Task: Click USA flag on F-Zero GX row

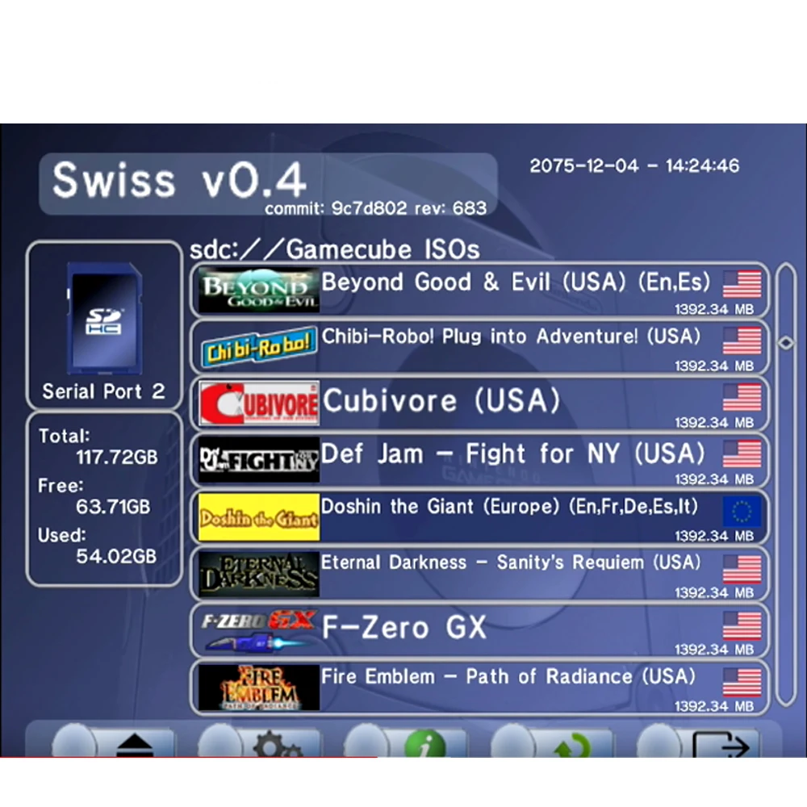Action: [x=742, y=625]
